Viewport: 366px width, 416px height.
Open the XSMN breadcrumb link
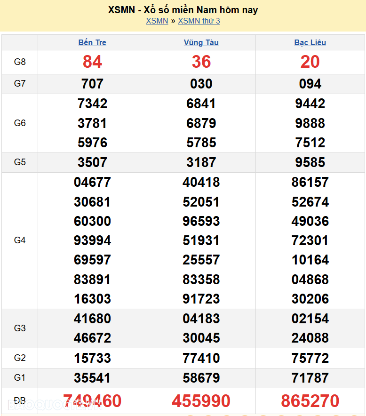pos(157,21)
